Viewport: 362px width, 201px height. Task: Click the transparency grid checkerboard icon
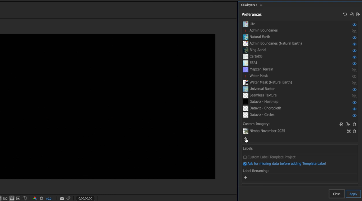coord(5,198)
